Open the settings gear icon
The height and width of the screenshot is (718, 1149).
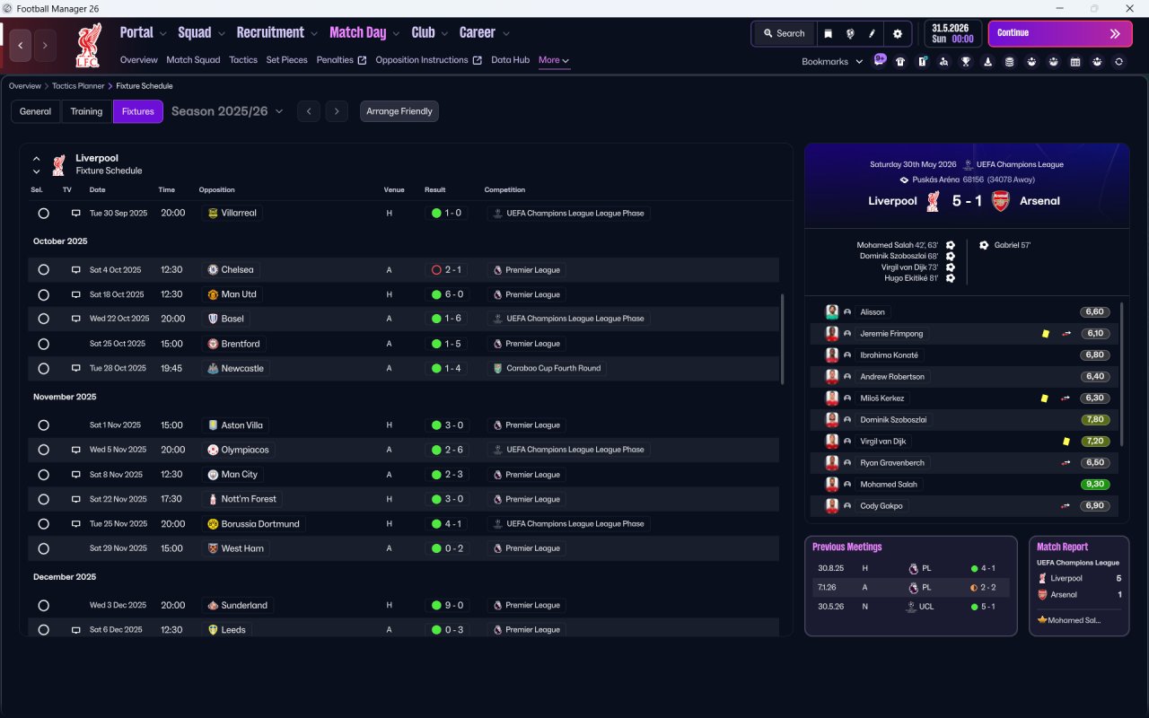(898, 33)
